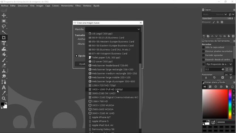This screenshot has width=236, height=133.
Task: Open the Herramientas menu
Action: pos(67,6)
